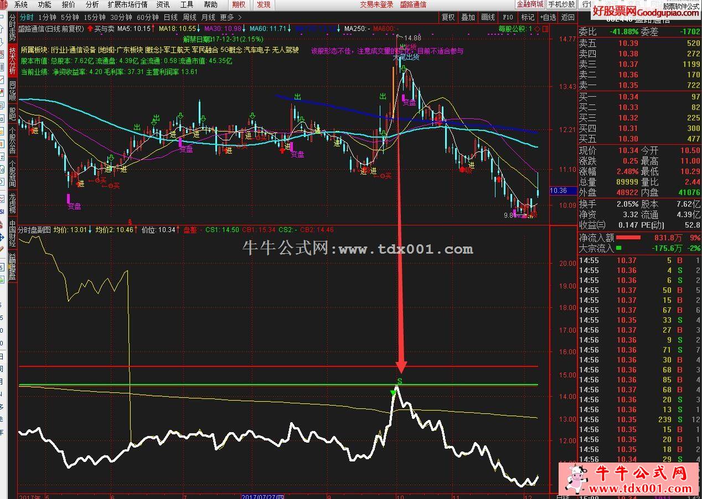Click the 委比 -41.88% value
The width and height of the screenshot is (702, 499).
pos(624,31)
